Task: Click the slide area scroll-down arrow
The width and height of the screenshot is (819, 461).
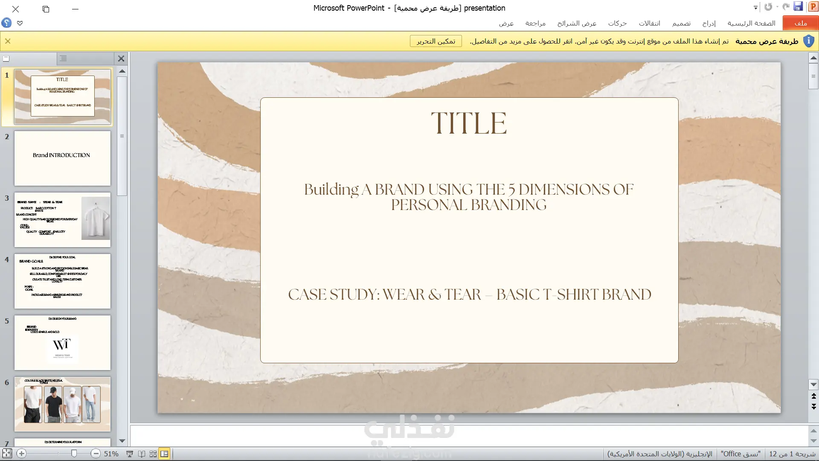Action: pyautogui.click(x=813, y=385)
